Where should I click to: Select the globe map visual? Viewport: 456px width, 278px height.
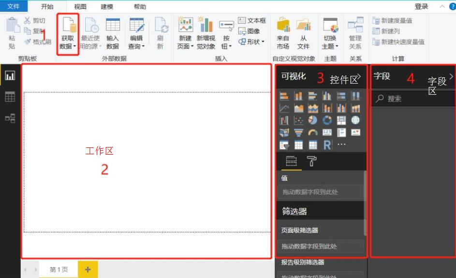(x=355, y=120)
